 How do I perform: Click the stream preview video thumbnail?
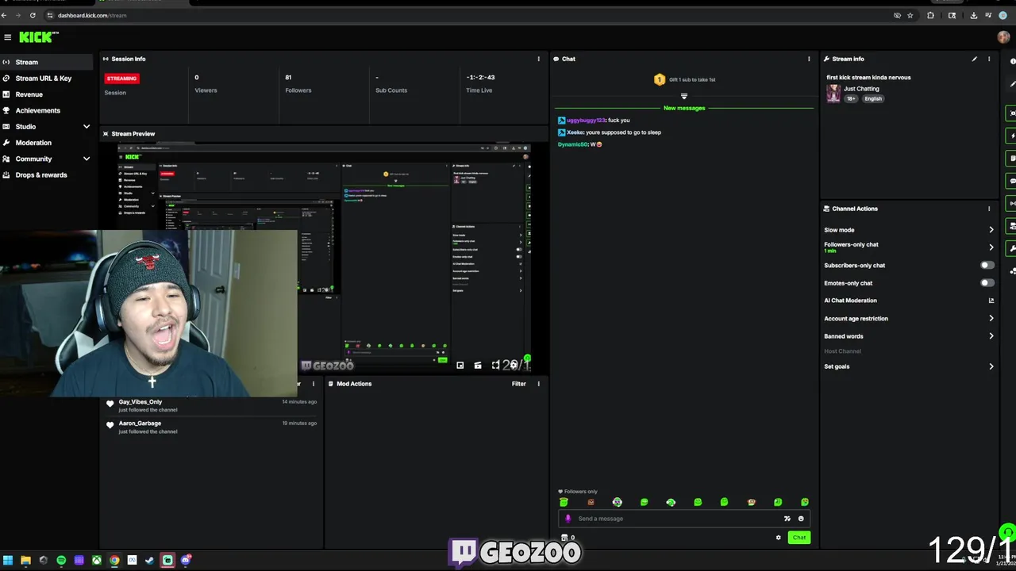coord(325,258)
